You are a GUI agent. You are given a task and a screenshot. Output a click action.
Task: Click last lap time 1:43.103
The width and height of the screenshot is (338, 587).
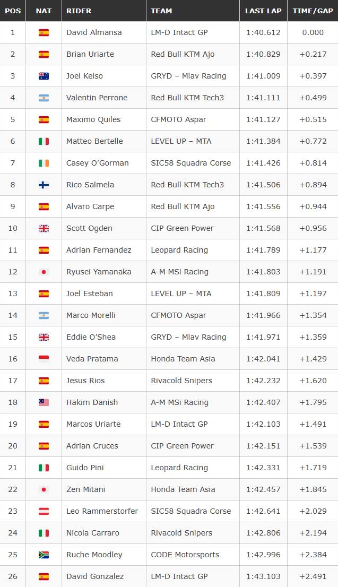[x=263, y=576]
